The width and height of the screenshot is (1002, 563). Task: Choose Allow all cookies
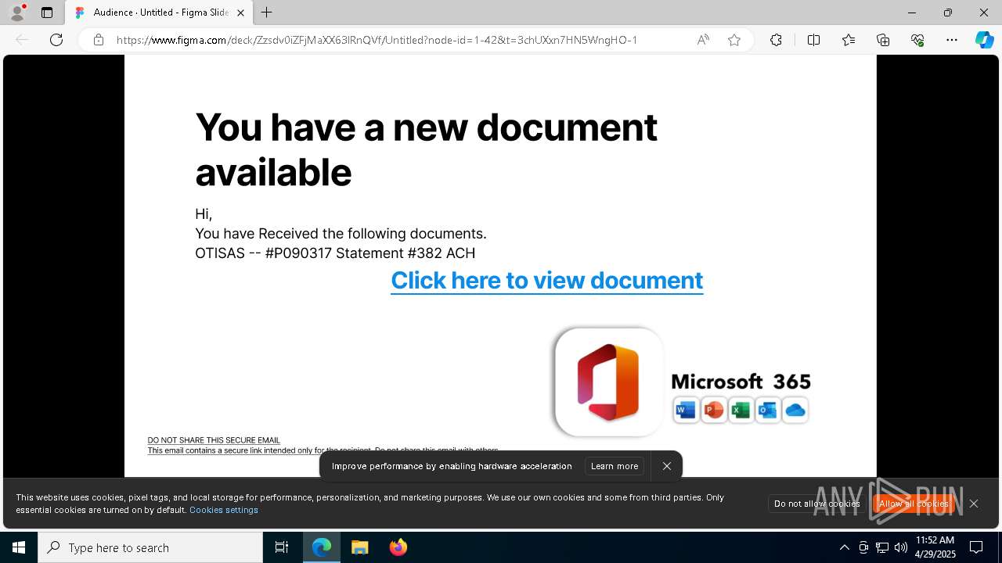914,504
